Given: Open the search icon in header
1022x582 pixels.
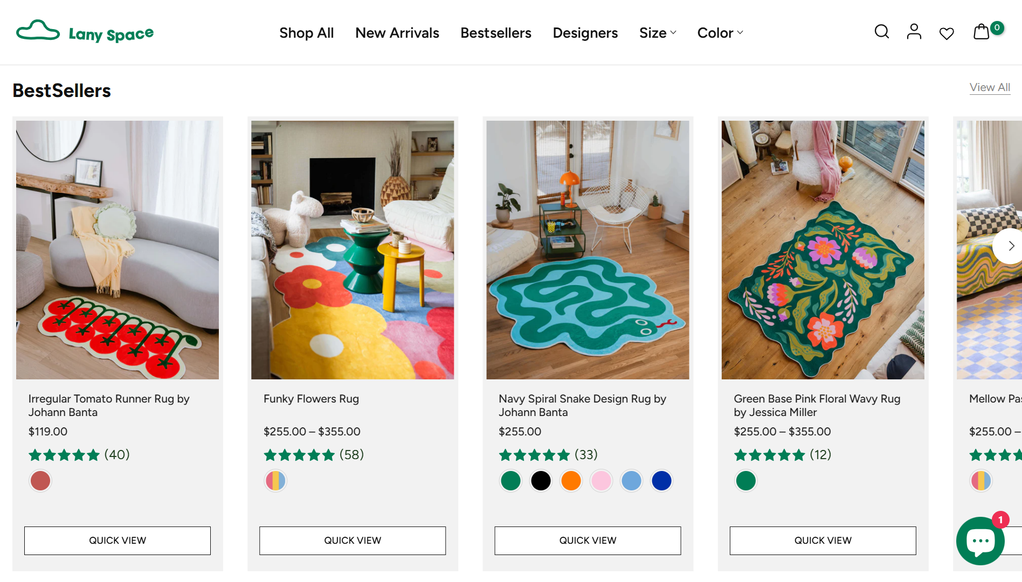Looking at the screenshot, I should point(881,32).
